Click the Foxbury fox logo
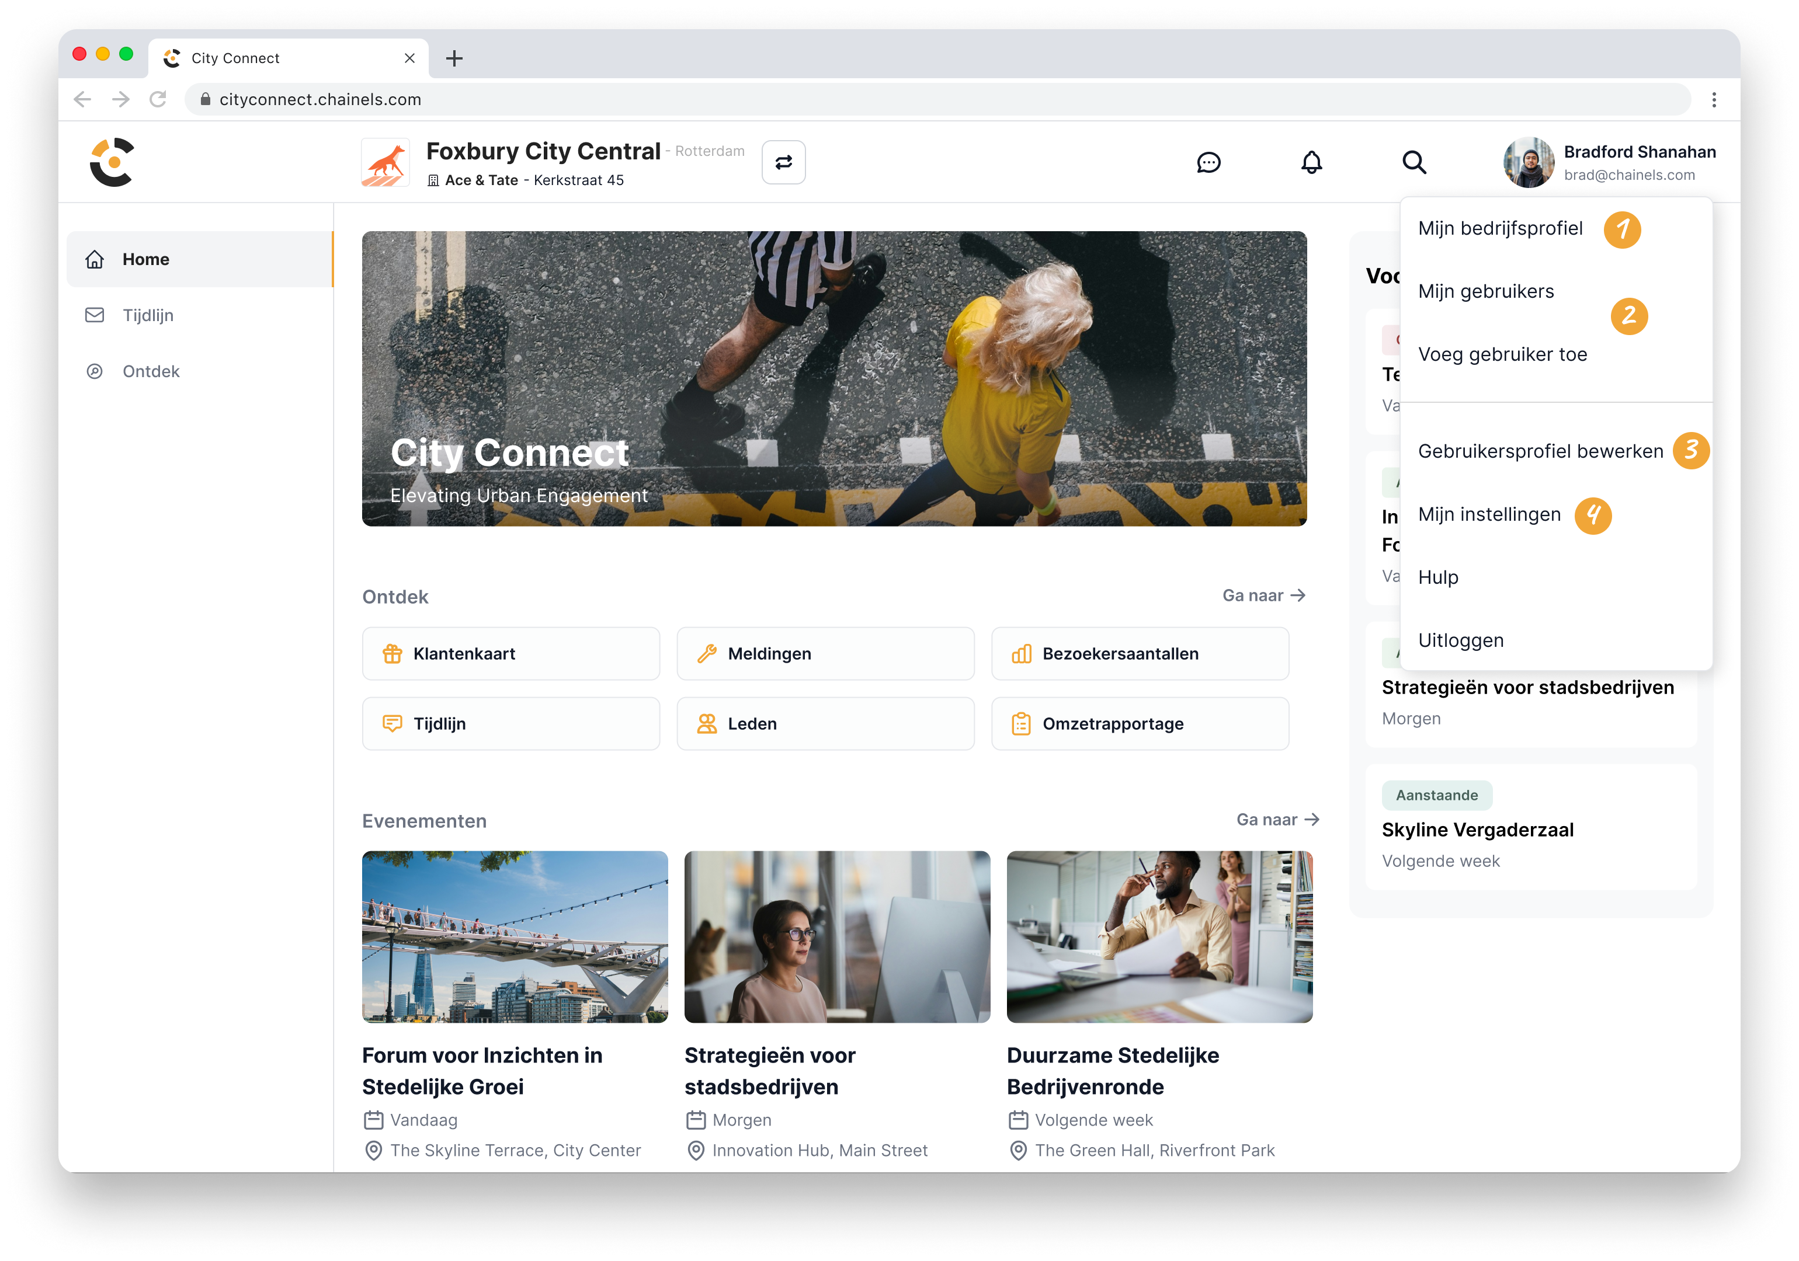 [x=385, y=163]
